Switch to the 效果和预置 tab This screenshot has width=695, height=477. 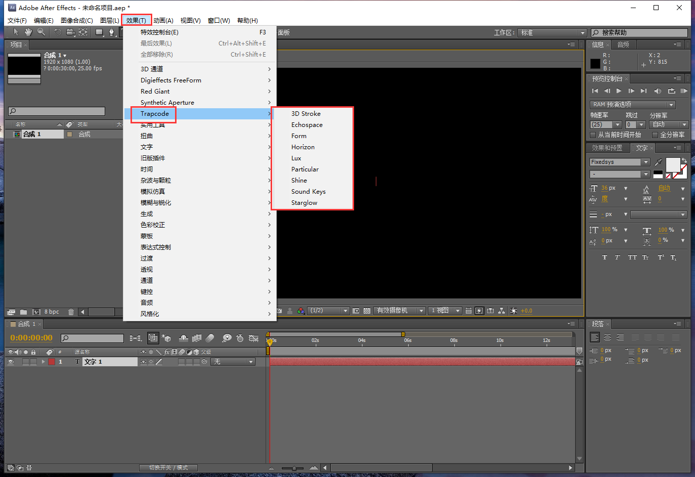point(607,148)
